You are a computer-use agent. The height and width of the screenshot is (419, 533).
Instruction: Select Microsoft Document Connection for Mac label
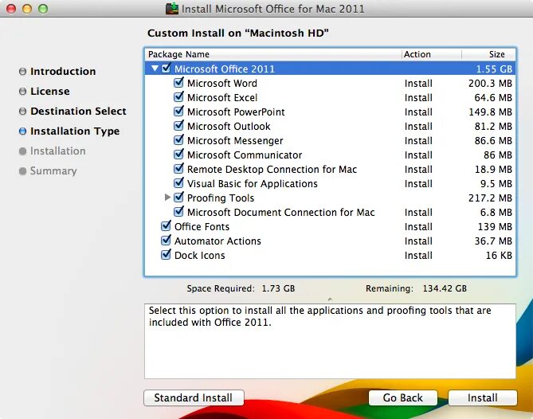[280, 213]
